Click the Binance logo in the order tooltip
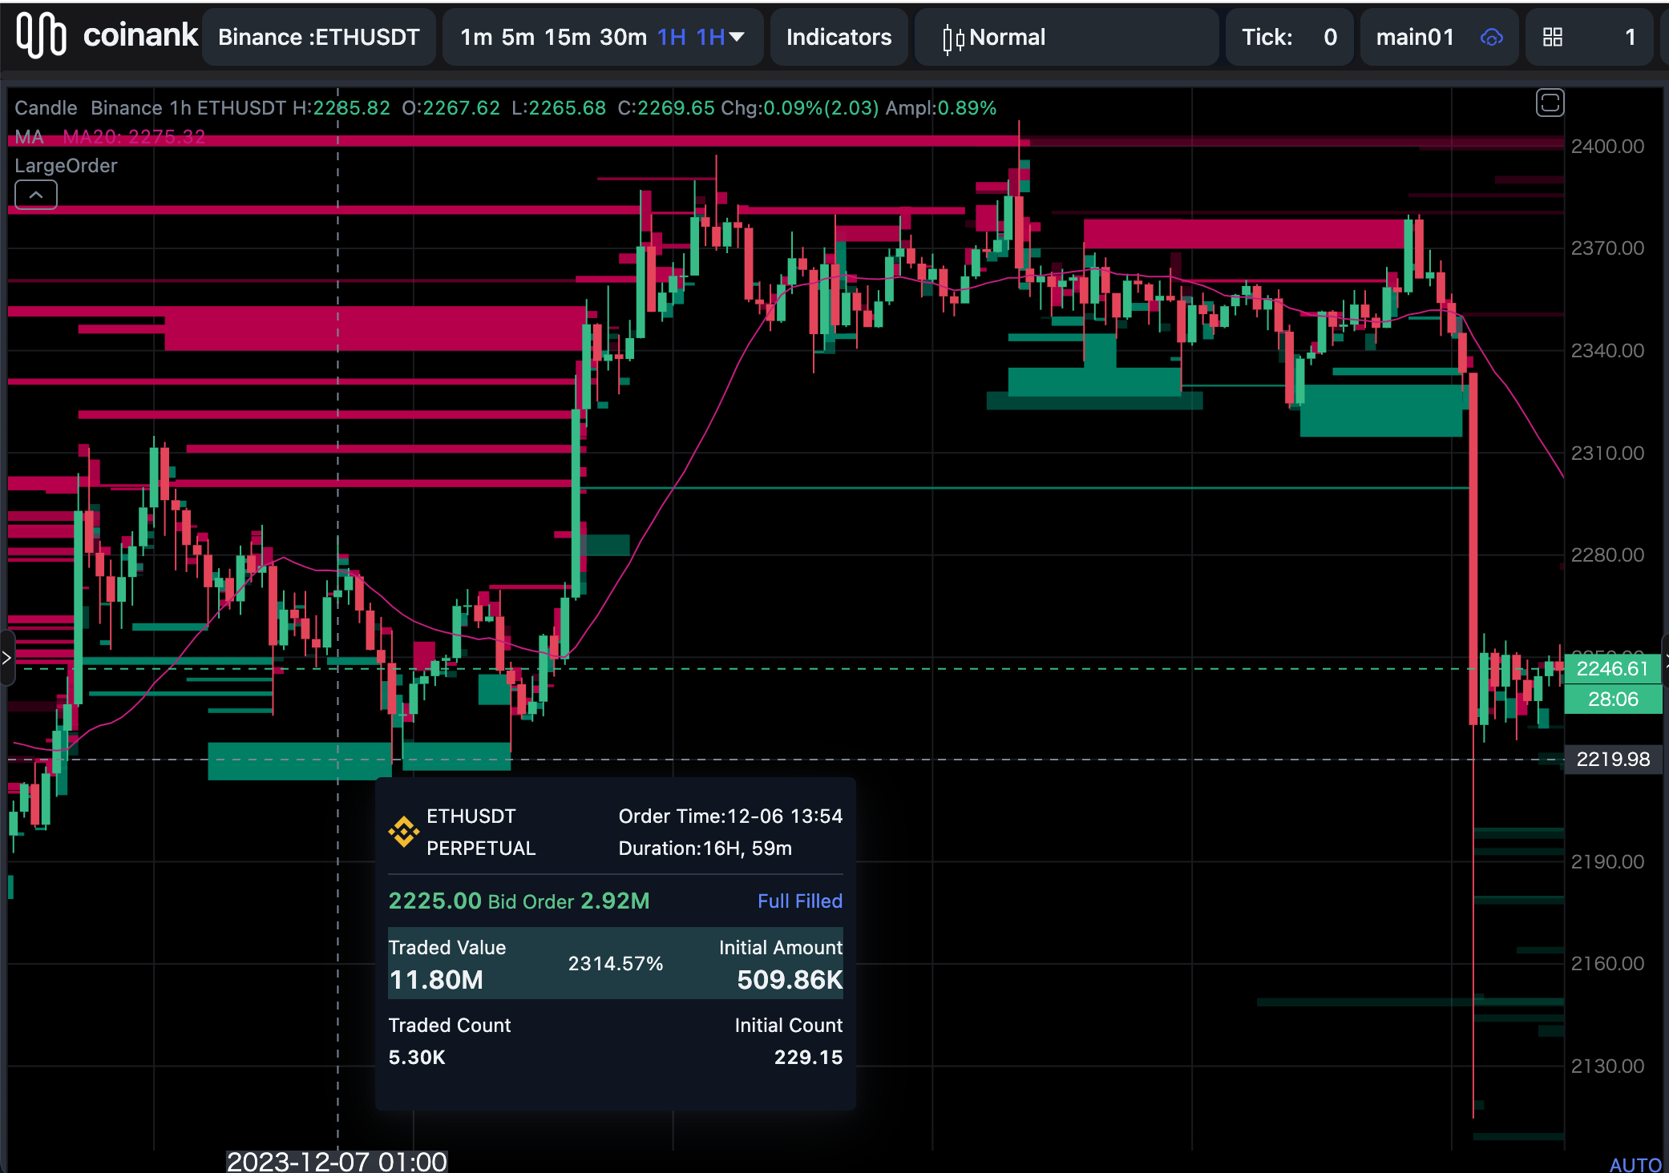 tap(403, 832)
